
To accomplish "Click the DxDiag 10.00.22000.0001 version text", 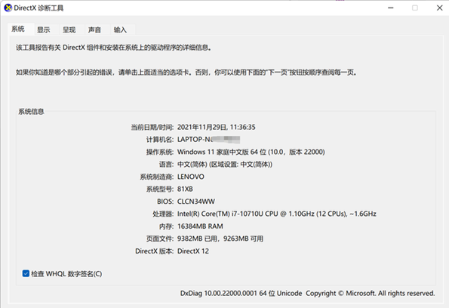I will (x=241, y=294).
